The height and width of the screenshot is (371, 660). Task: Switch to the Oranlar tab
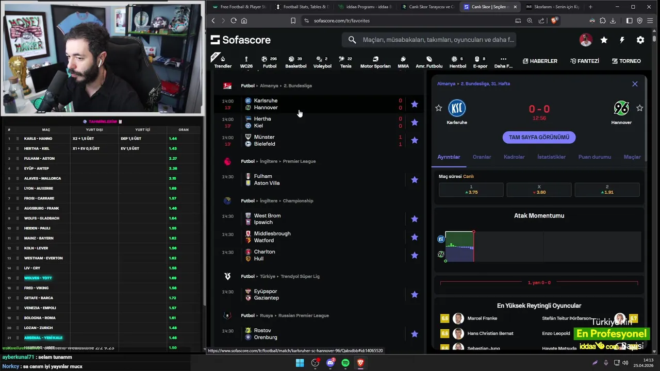coord(482,157)
